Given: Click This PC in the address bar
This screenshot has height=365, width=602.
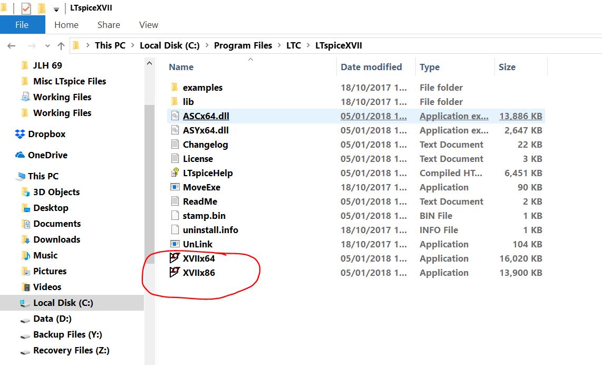Looking at the screenshot, I should pyautogui.click(x=110, y=45).
